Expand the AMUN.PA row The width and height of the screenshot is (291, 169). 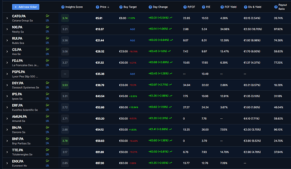click(x=7, y=118)
